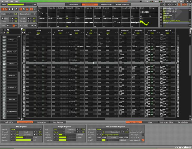Open the MIDI Device dropdown
Screen dimensions: 192x149
coord(26,129)
